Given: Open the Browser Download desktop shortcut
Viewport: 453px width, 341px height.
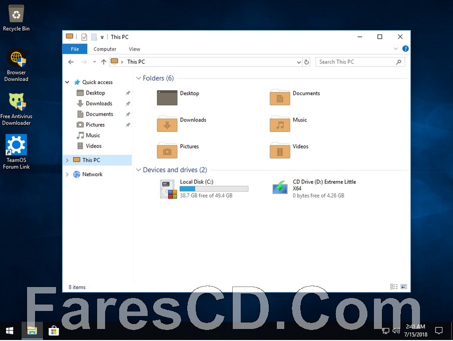Looking at the screenshot, I should click(x=16, y=66).
